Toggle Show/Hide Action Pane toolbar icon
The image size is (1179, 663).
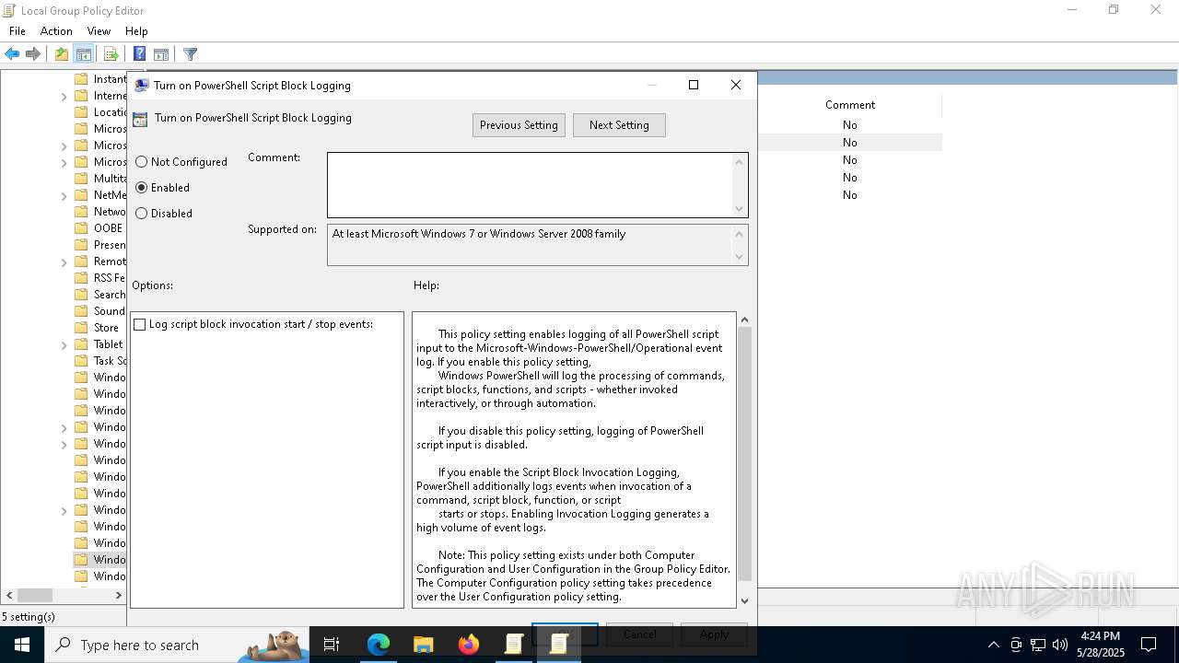161,54
